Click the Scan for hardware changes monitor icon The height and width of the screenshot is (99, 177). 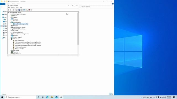(24, 10)
